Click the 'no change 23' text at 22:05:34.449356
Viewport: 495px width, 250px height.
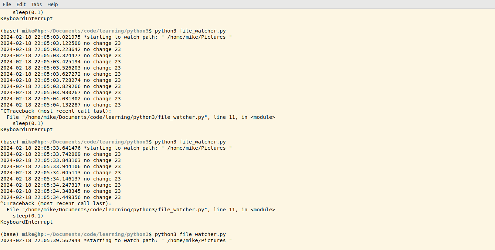(102, 197)
